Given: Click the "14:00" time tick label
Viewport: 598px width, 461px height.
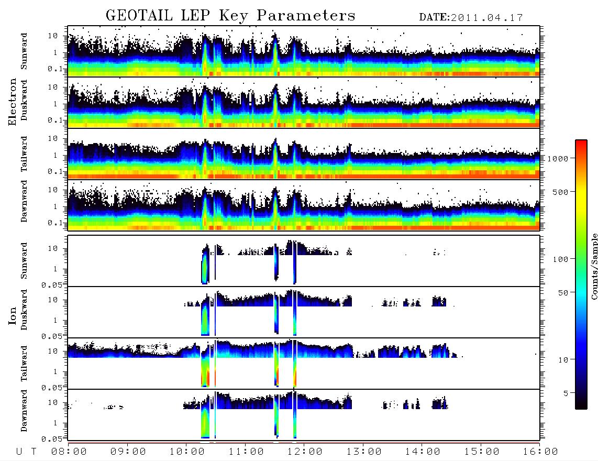Looking at the screenshot, I should (423, 452).
